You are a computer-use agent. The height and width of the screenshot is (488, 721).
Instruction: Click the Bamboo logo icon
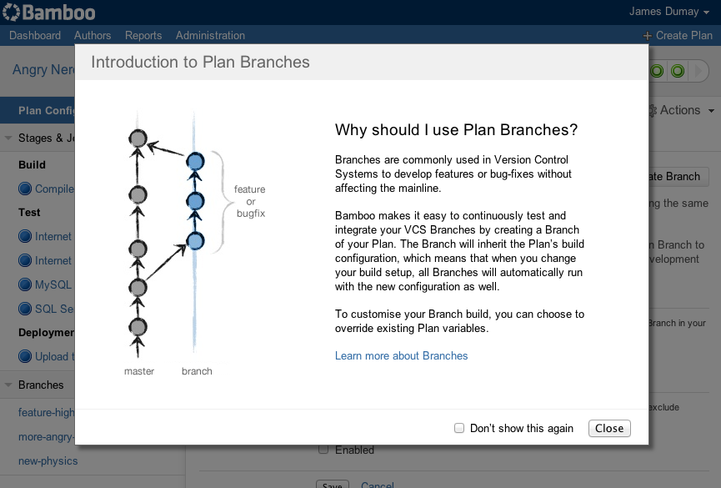[12, 13]
